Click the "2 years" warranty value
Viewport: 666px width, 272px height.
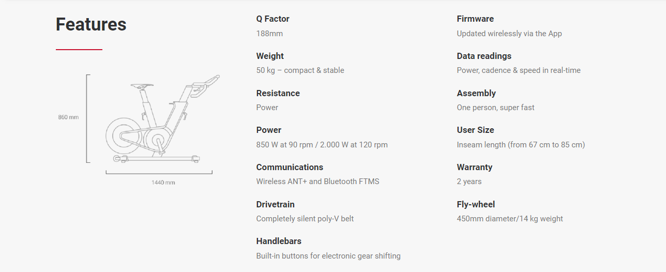[x=469, y=182]
